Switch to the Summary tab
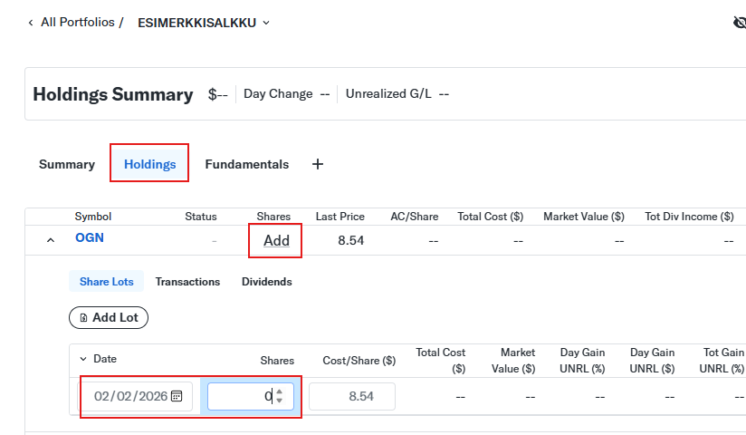This screenshot has height=435, width=746. 67,164
